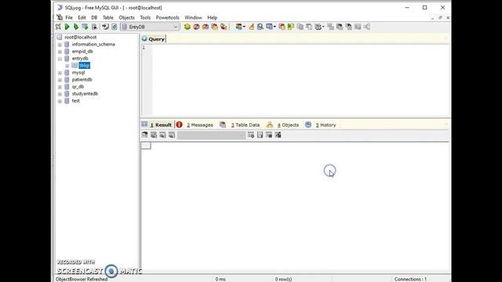Expand the empid_db database node

click(60, 52)
